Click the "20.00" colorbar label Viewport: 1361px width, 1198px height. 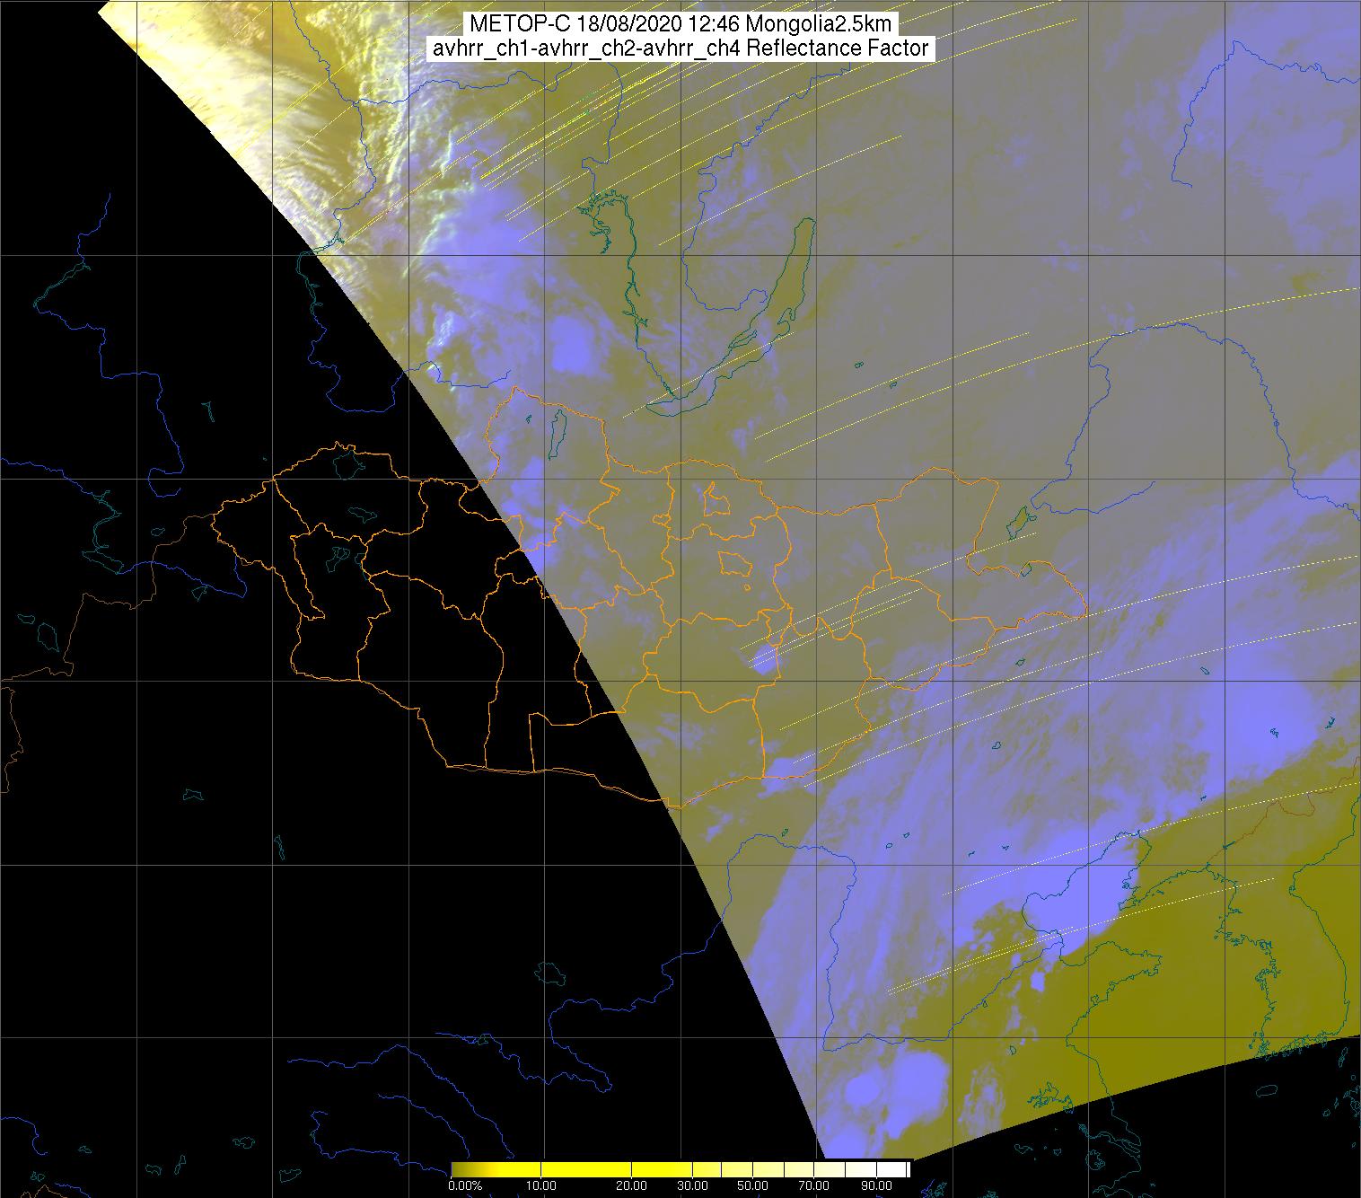click(631, 1187)
